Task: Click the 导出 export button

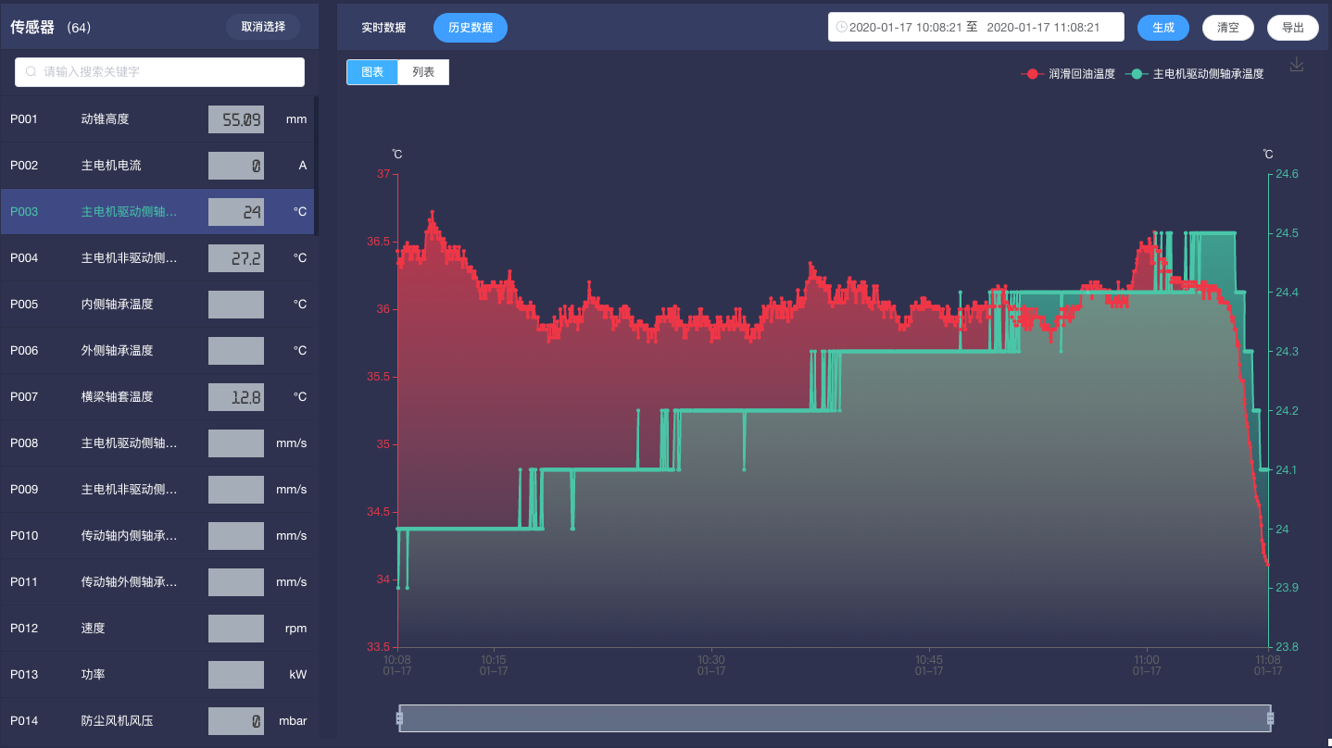Action: [x=1293, y=28]
